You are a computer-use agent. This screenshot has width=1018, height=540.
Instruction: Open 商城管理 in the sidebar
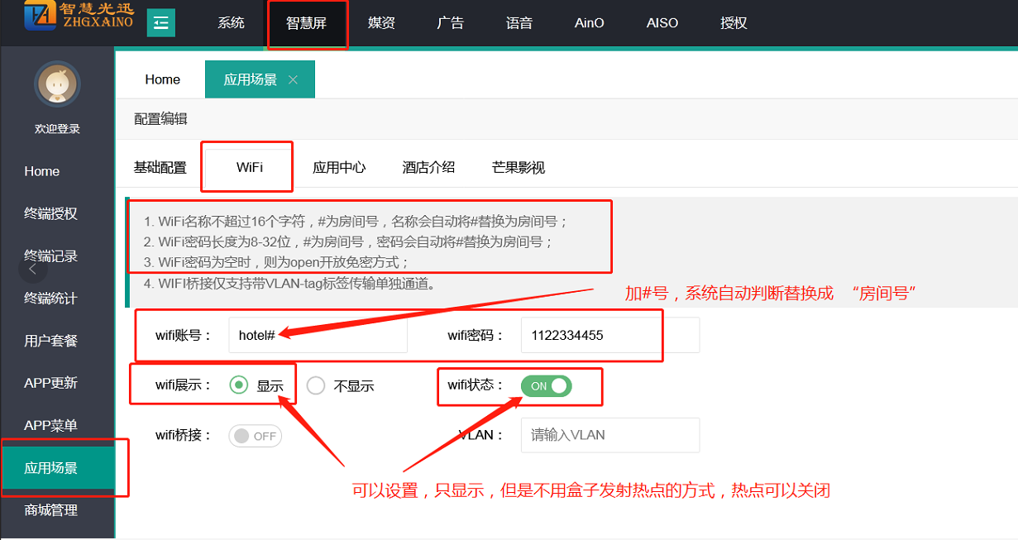(x=51, y=510)
